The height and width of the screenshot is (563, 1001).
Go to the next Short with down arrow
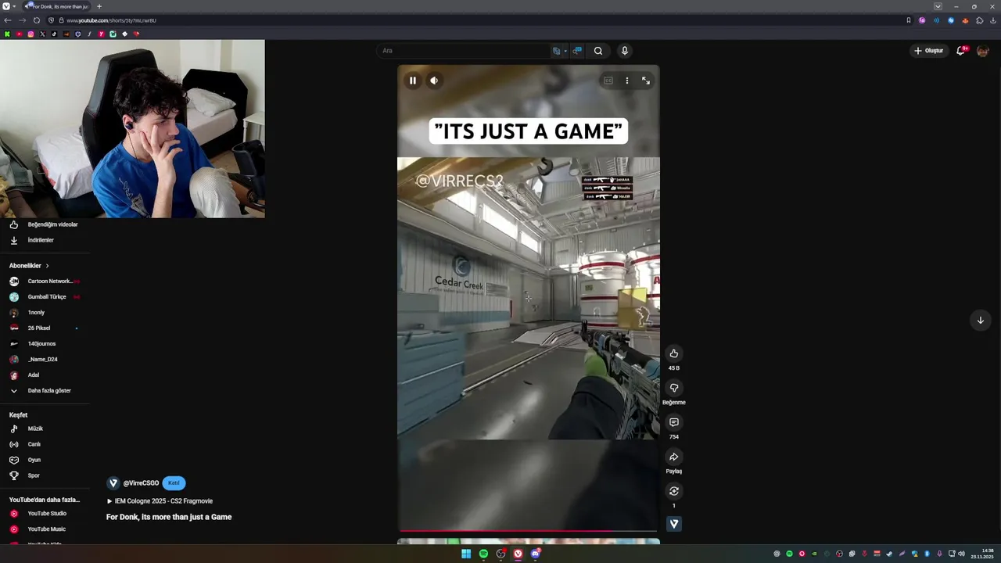coord(980,320)
